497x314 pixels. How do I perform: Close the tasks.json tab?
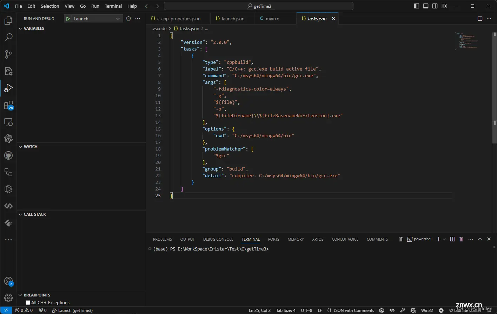coord(333,19)
